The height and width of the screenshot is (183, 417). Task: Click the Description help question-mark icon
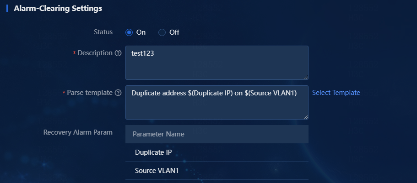click(x=118, y=53)
